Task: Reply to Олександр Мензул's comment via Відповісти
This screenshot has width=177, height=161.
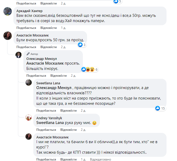Action: 58,76
